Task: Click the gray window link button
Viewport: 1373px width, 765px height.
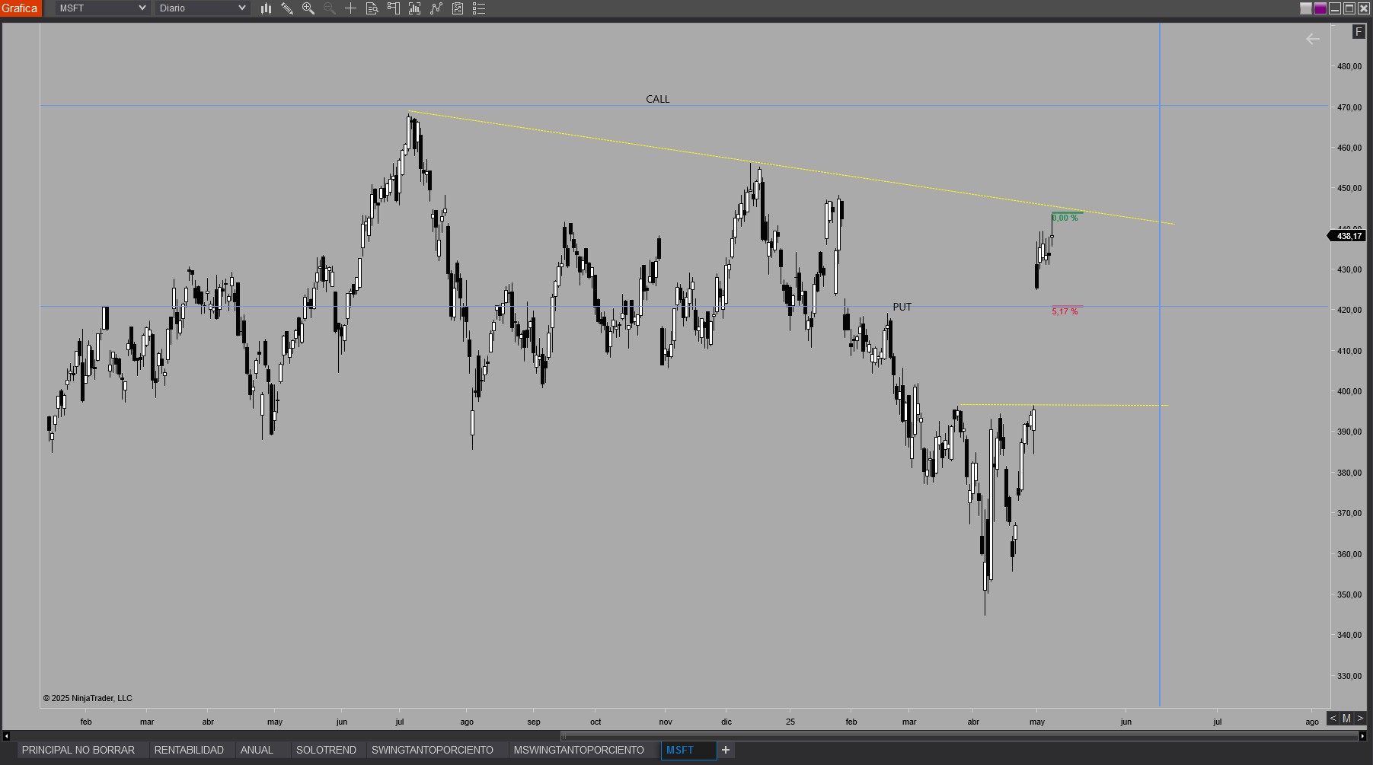Action: (x=1306, y=8)
